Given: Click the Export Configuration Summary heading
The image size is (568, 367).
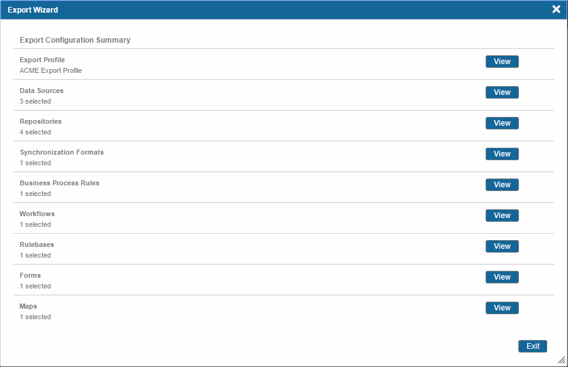Looking at the screenshot, I should 75,40.
